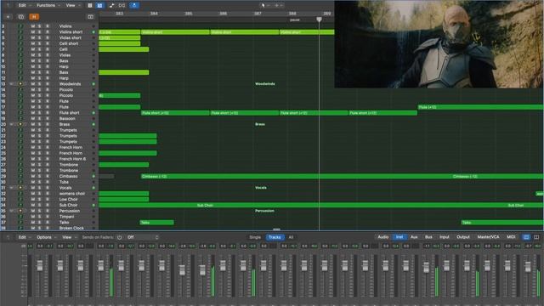544x306 pixels.
Task: Mute the Violins short track
Action: 33,32
